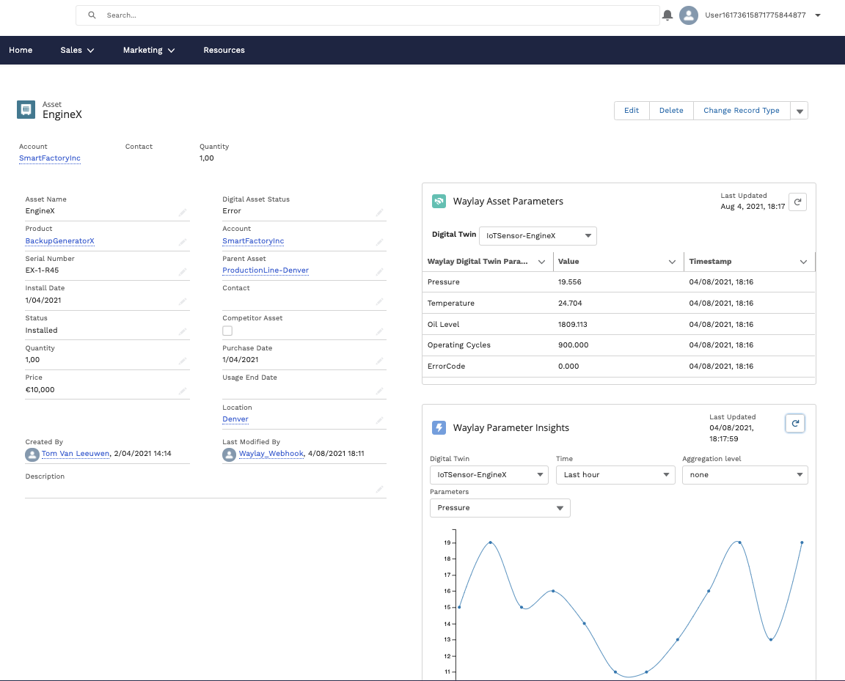Screen dimensions: 845x681
Task: Open the Sales menu
Action: (x=77, y=50)
